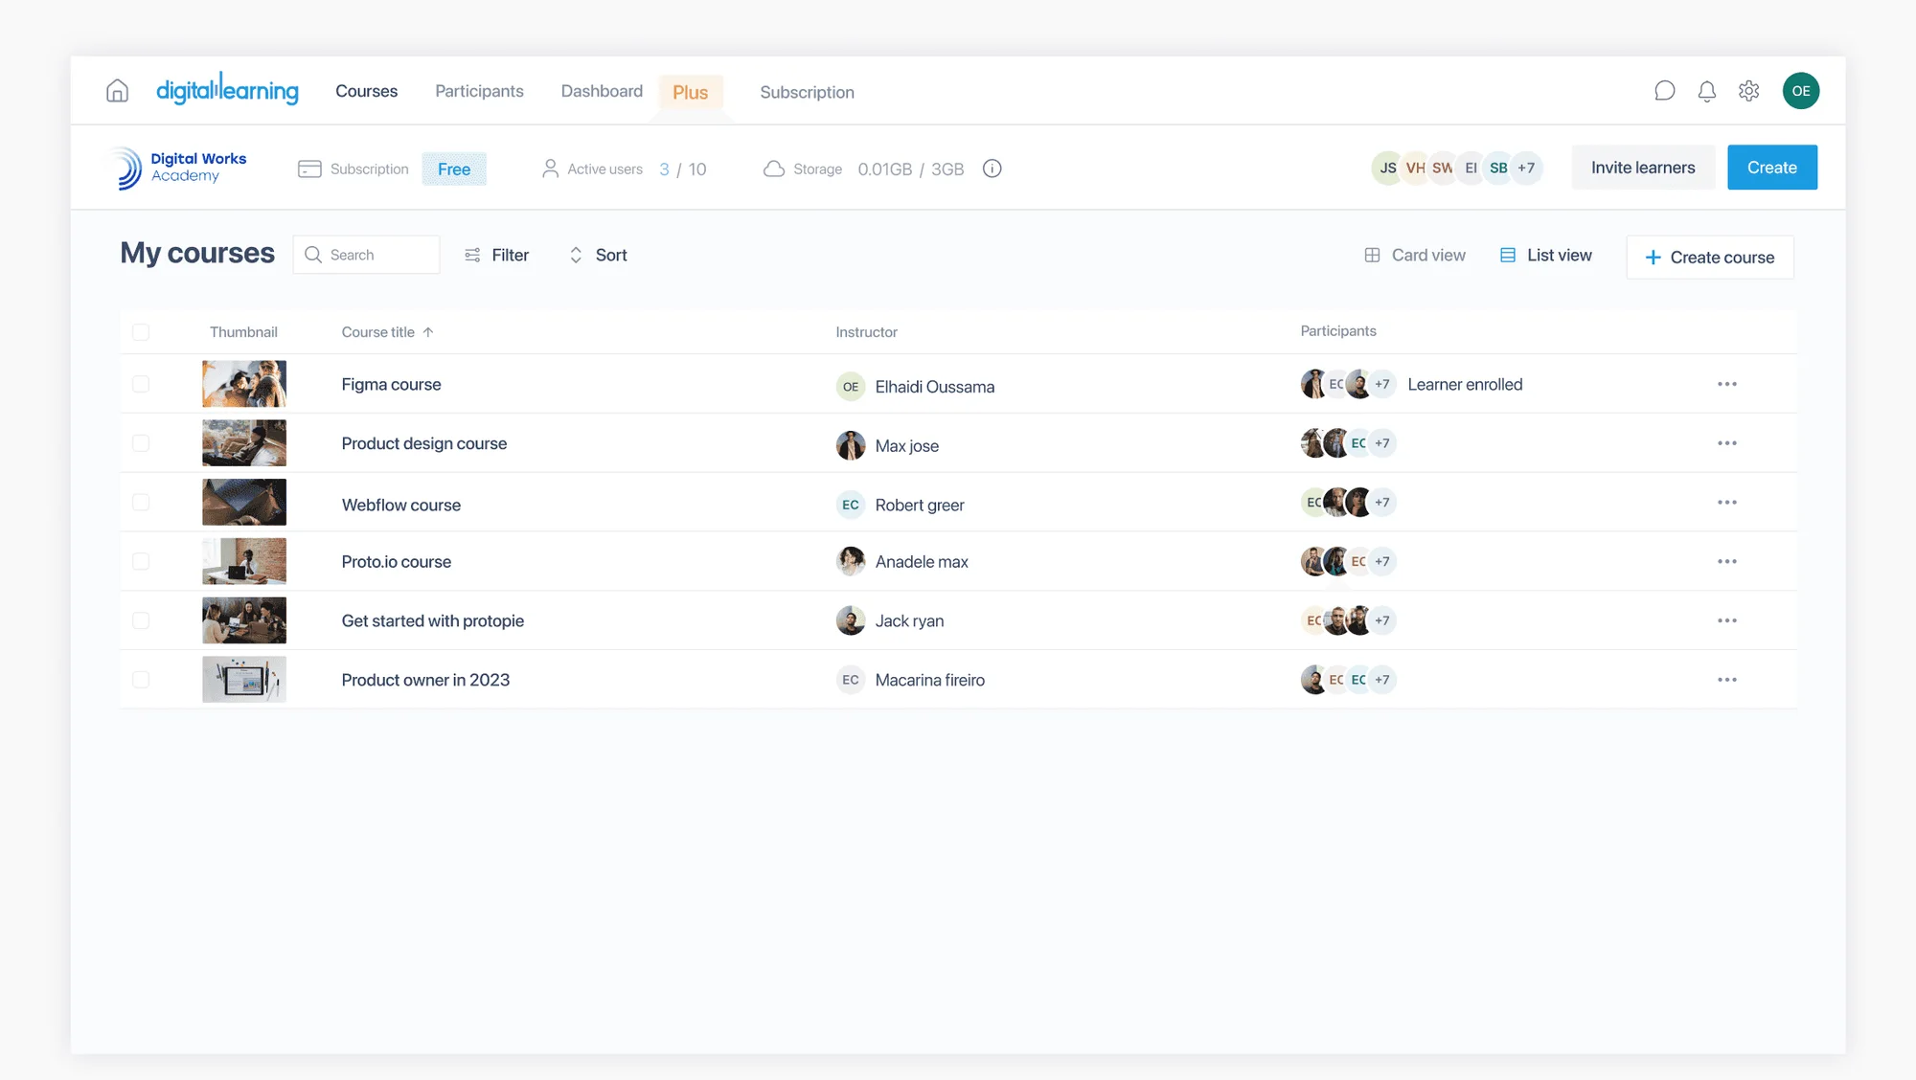The image size is (1916, 1080).
Task: Click the +7 user avatars badge in header
Action: (1526, 168)
